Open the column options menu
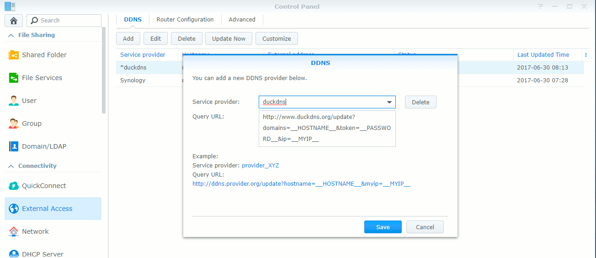The width and height of the screenshot is (596, 258). tap(586, 55)
